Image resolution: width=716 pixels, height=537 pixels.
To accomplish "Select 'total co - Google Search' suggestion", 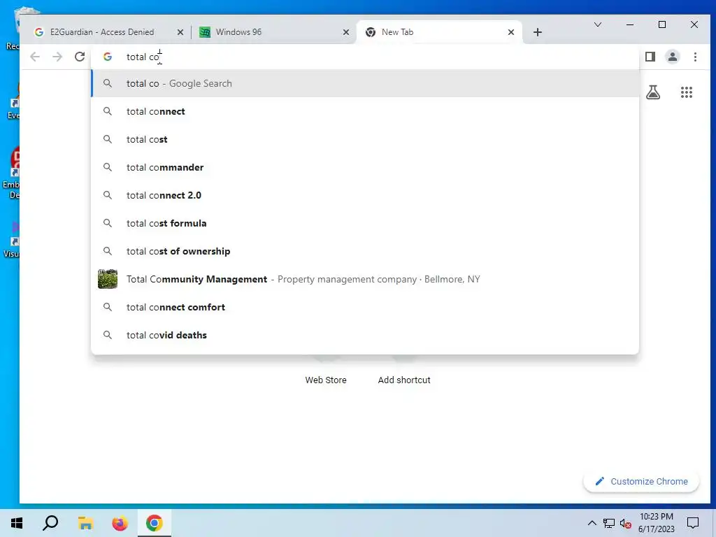I will tap(365, 84).
